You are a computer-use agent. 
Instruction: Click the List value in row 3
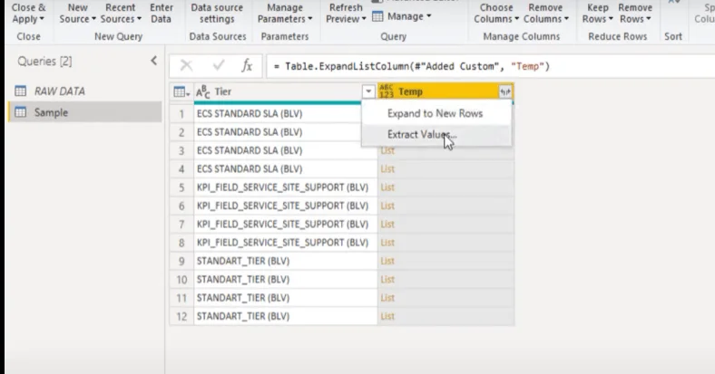coord(387,150)
